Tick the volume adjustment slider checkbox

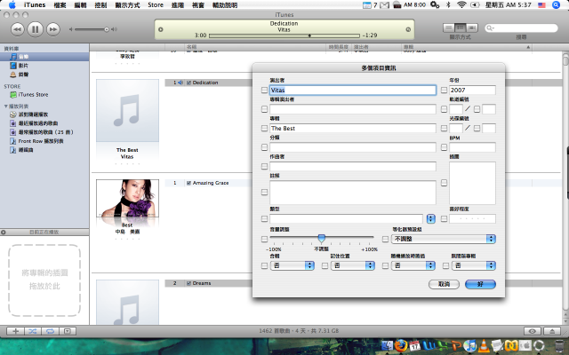(265, 239)
